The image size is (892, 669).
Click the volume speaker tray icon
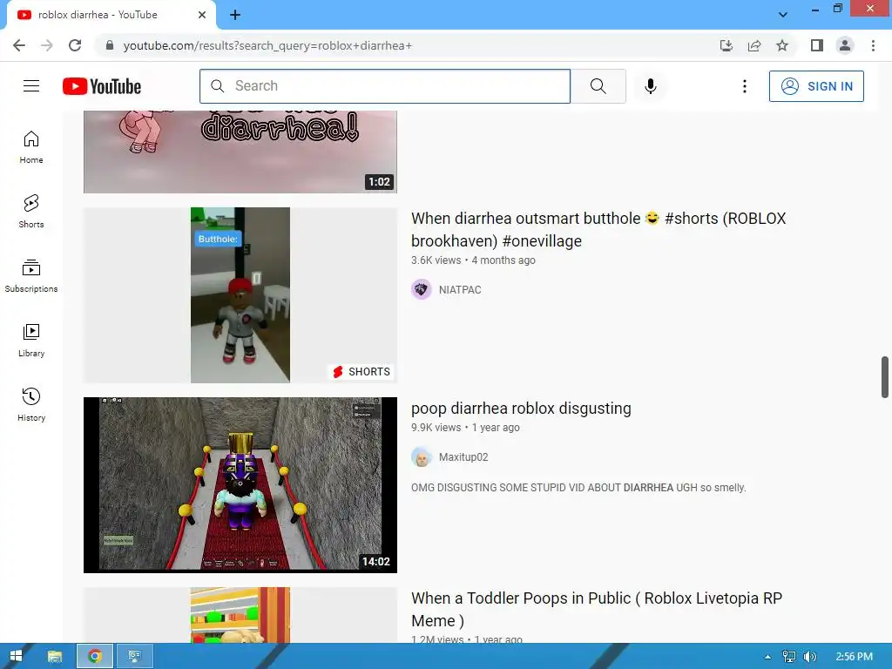click(x=809, y=657)
